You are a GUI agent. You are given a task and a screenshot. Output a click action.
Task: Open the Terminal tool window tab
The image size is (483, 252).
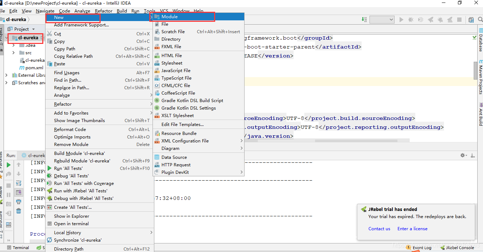18,247
